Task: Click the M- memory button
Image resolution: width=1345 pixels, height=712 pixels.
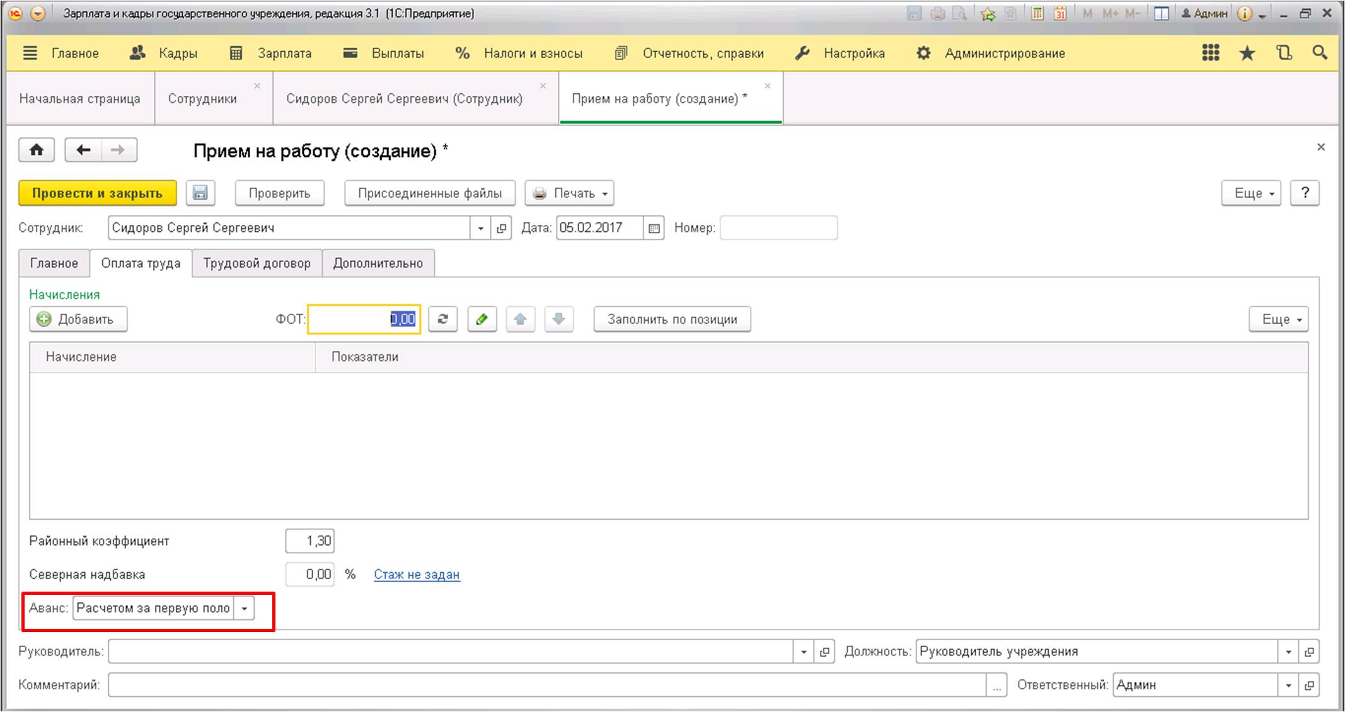Action: point(1133,13)
